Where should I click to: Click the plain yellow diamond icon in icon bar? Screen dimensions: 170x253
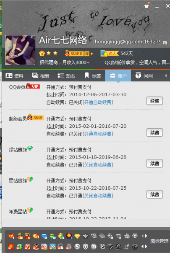(x=77, y=237)
